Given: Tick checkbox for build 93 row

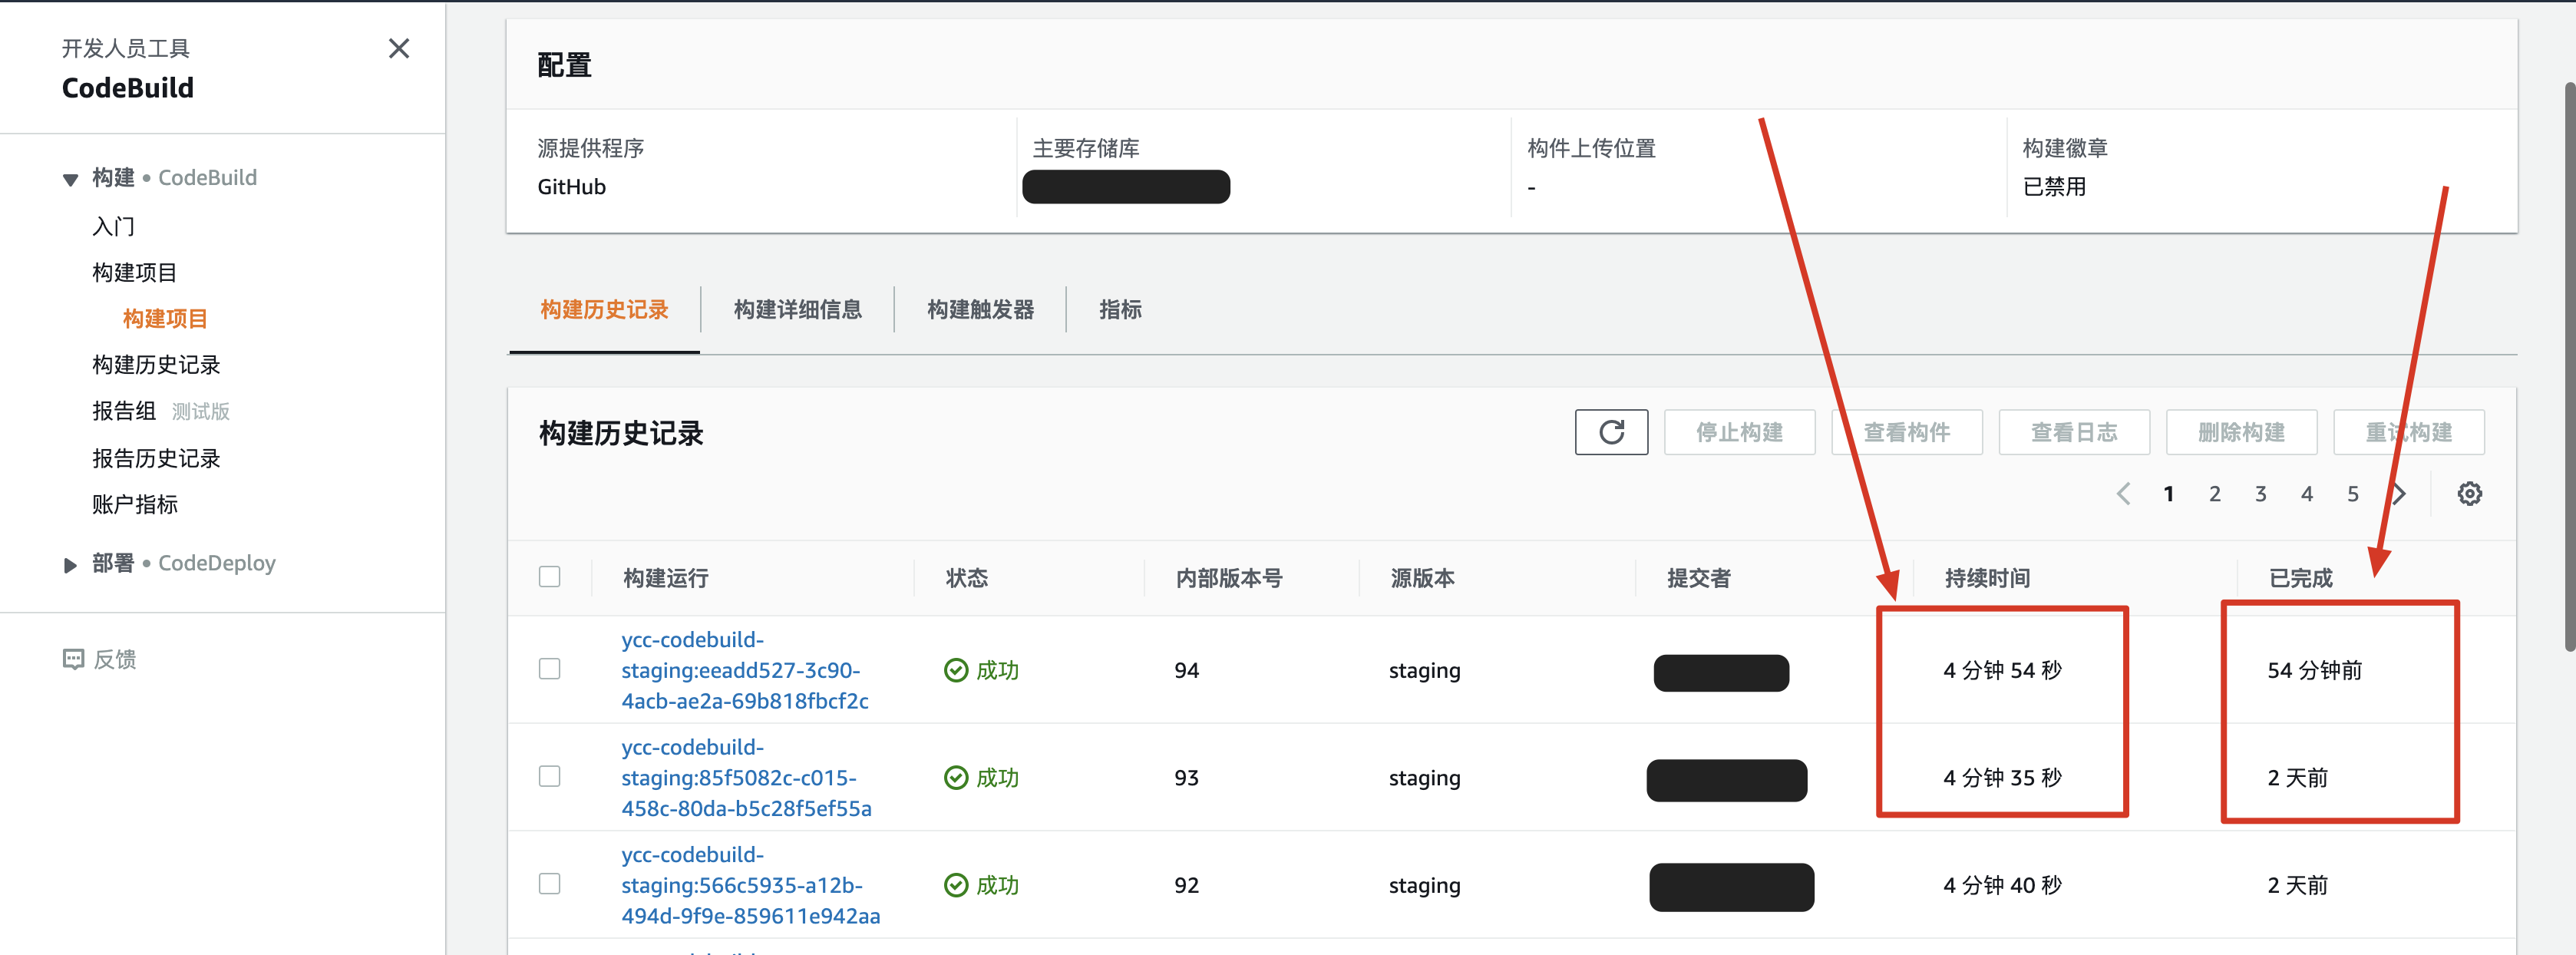Looking at the screenshot, I should tap(549, 777).
